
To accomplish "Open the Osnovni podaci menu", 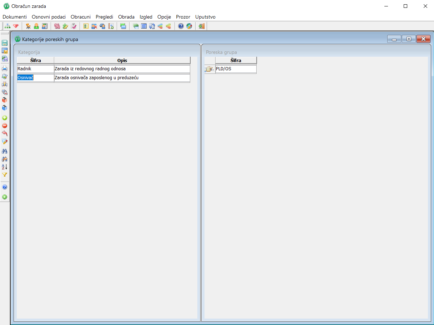I will click(49, 17).
